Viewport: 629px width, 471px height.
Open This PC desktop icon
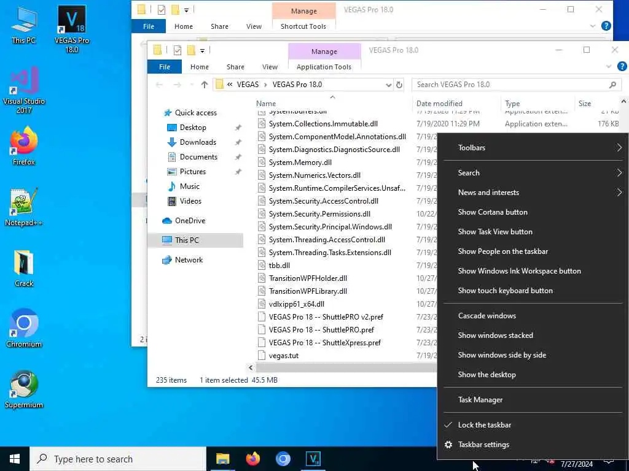pyautogui.click(x=23, y=25)
